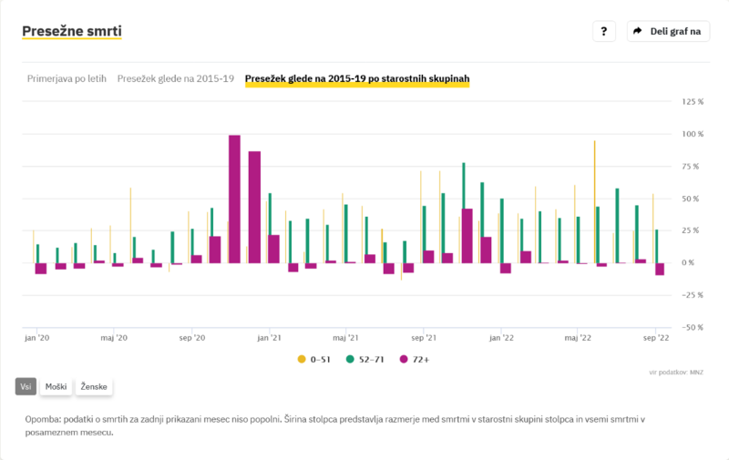729x460 pixels.
Task: Open the question mark help button
Action: pos(604,31)
